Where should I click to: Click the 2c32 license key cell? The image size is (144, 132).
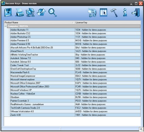108,65
